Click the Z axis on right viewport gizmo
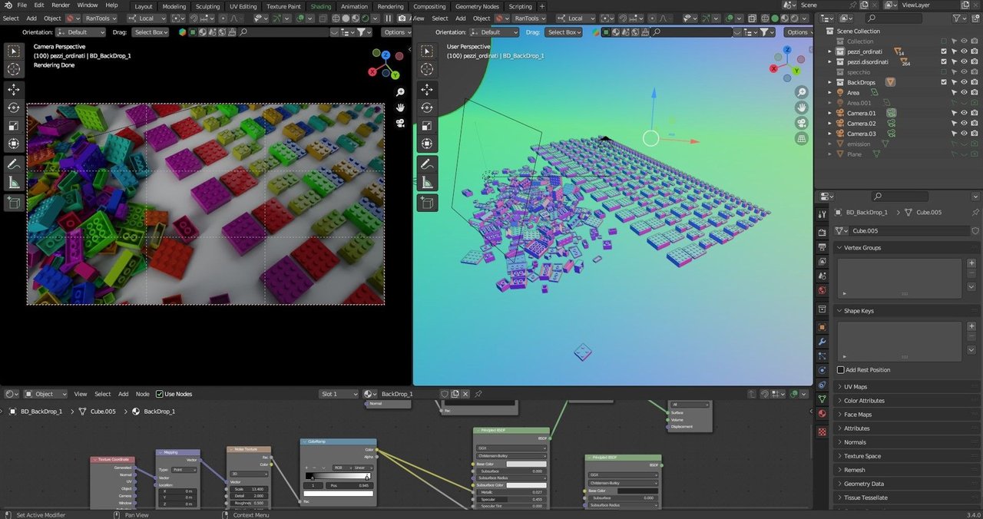The width and height of the screenshot is (983, 519). [x=788, y=49]
